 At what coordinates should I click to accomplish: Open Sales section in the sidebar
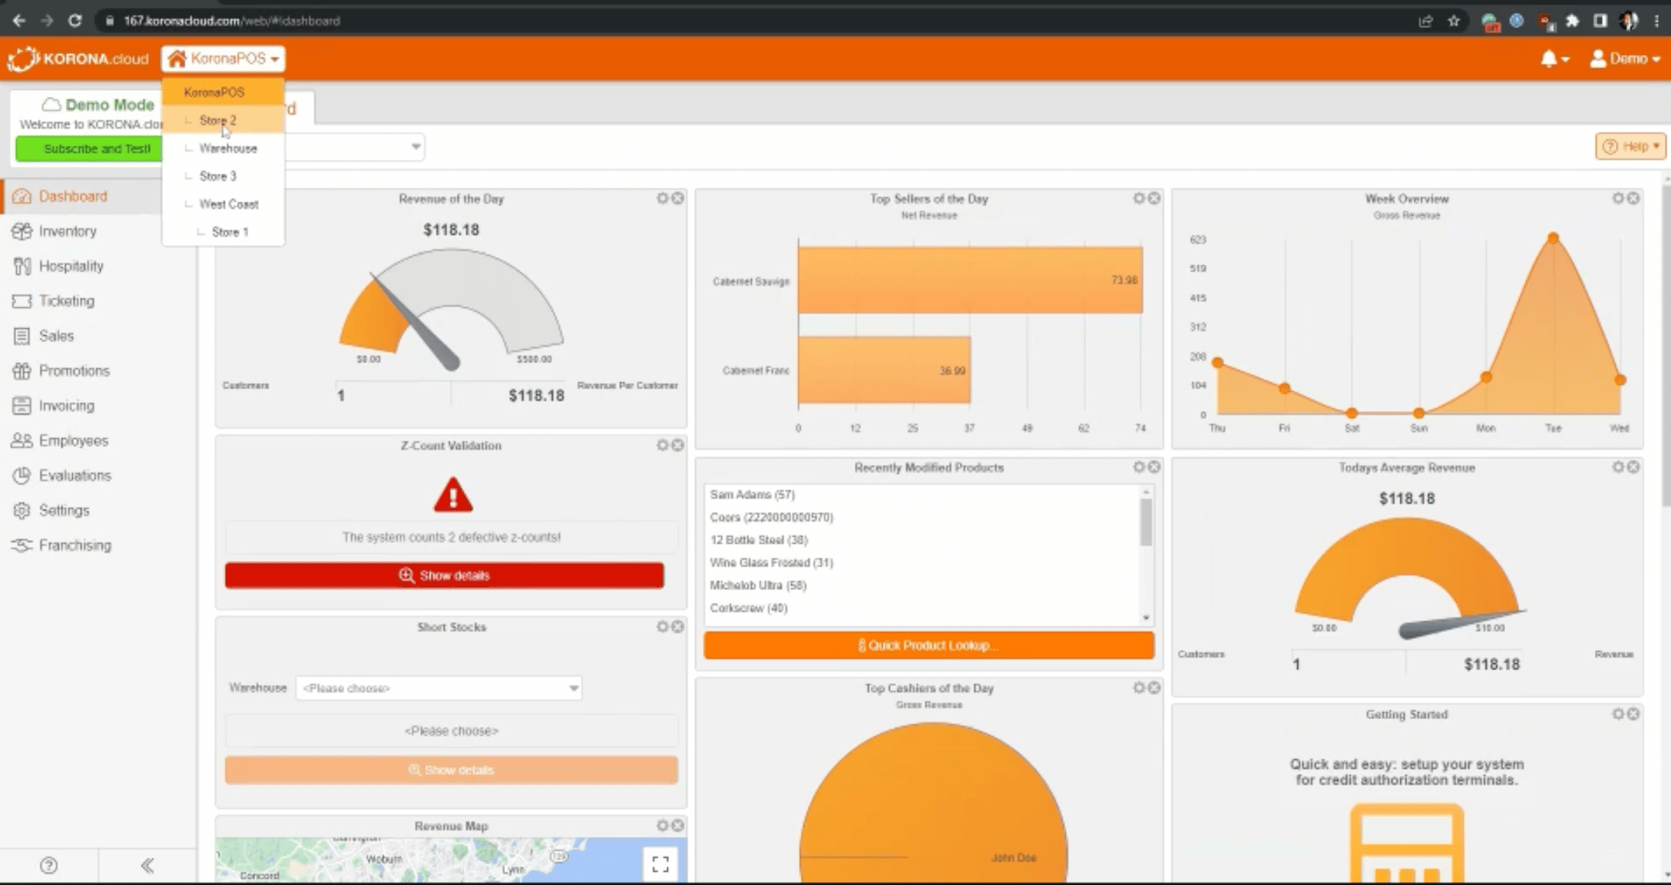pos(56,336)
